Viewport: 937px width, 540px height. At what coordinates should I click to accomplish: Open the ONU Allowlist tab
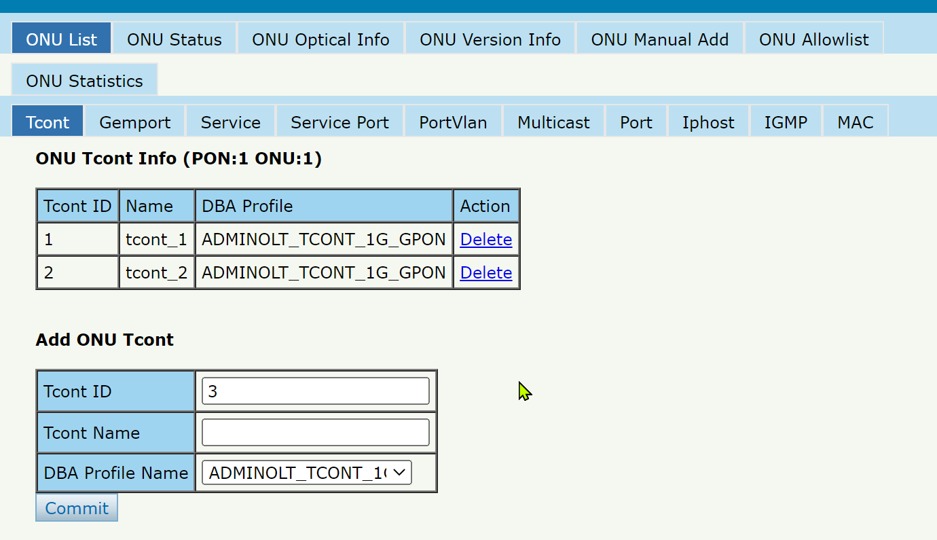(x=813, y=39)
